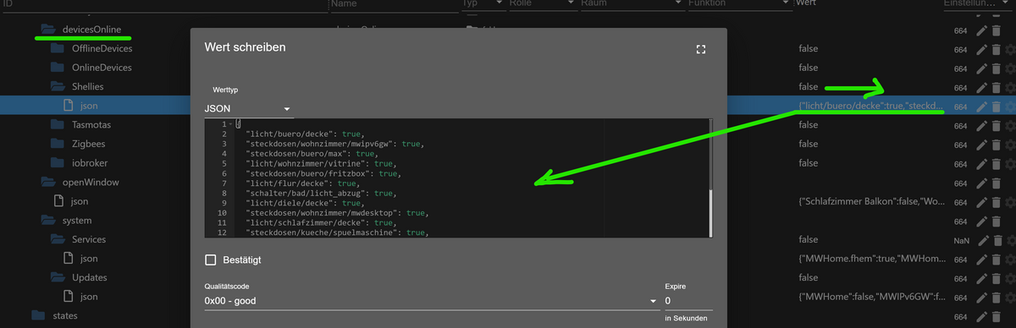Screen dimensions: 1016x328
Task: Click trash icon in OnlineDevices row
Action: click(996, 68)
